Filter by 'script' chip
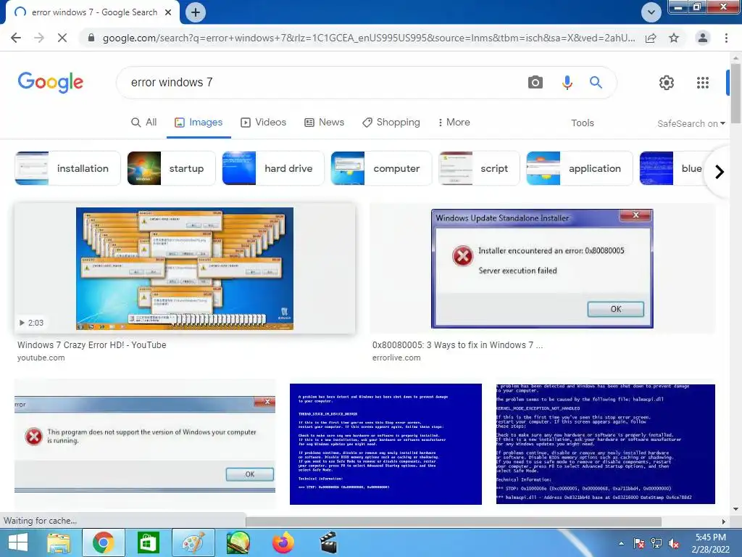This screenshot has height=557, width=742. point(479,168)
